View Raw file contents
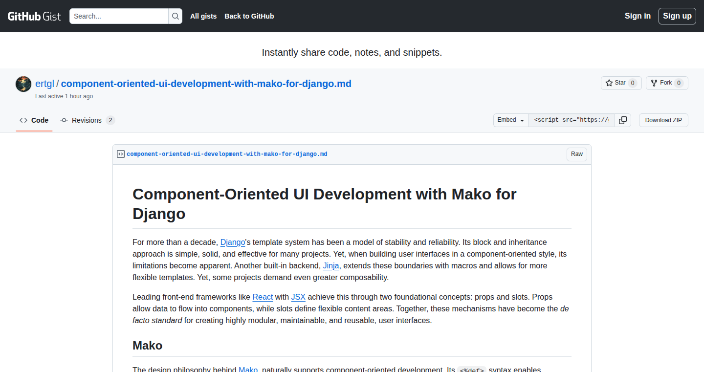This screenshot has width=704, height=372. coord(577,154)
